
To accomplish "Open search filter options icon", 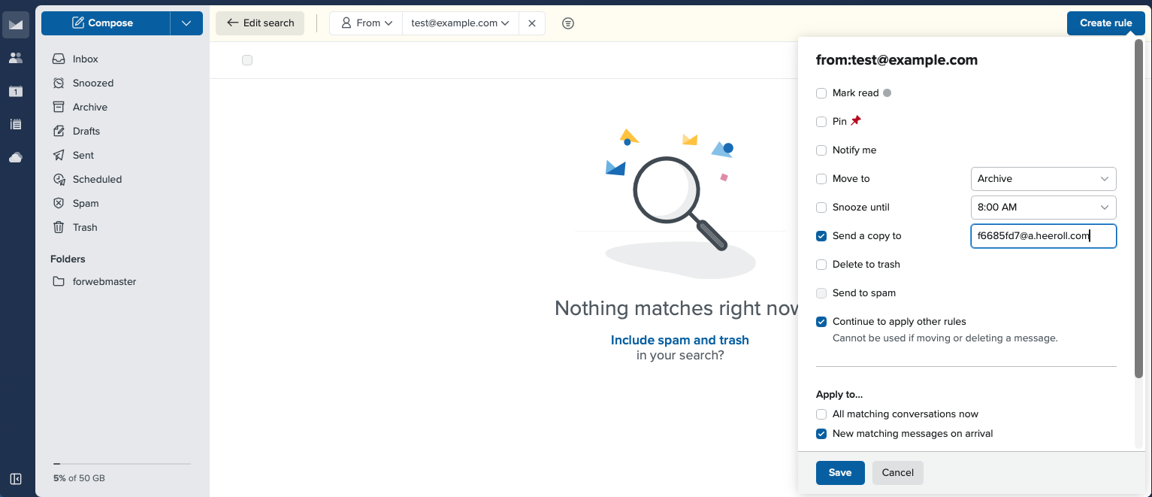I will tap(567, 23).
